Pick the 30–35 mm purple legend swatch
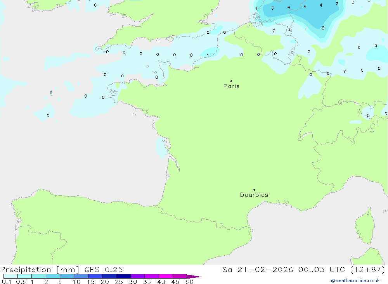Screen dimensions: 388x284 [x=138, y=276]
